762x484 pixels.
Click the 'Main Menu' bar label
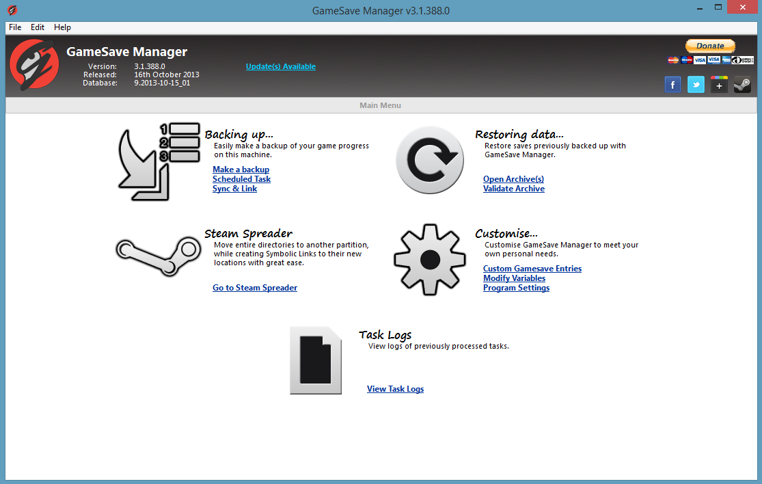pyautogui.click(x=380, y=105)
